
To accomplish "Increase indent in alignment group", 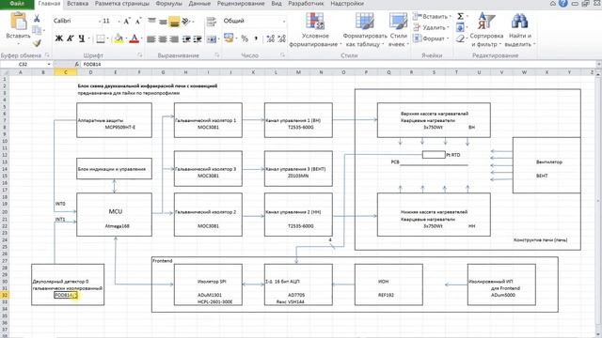I will coord(198,38).
